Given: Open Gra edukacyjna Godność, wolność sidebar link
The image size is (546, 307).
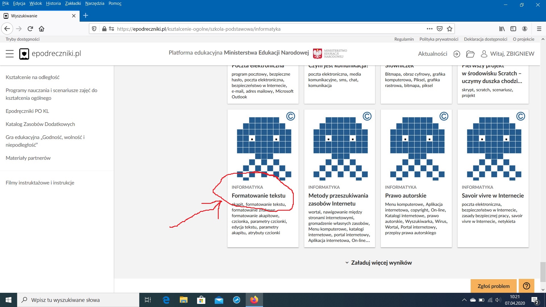Looking at the screenshot, I should coord(45,141).
